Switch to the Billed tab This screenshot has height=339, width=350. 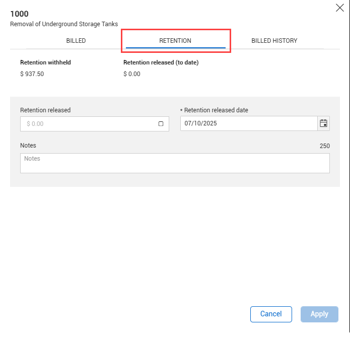point(76,41)
